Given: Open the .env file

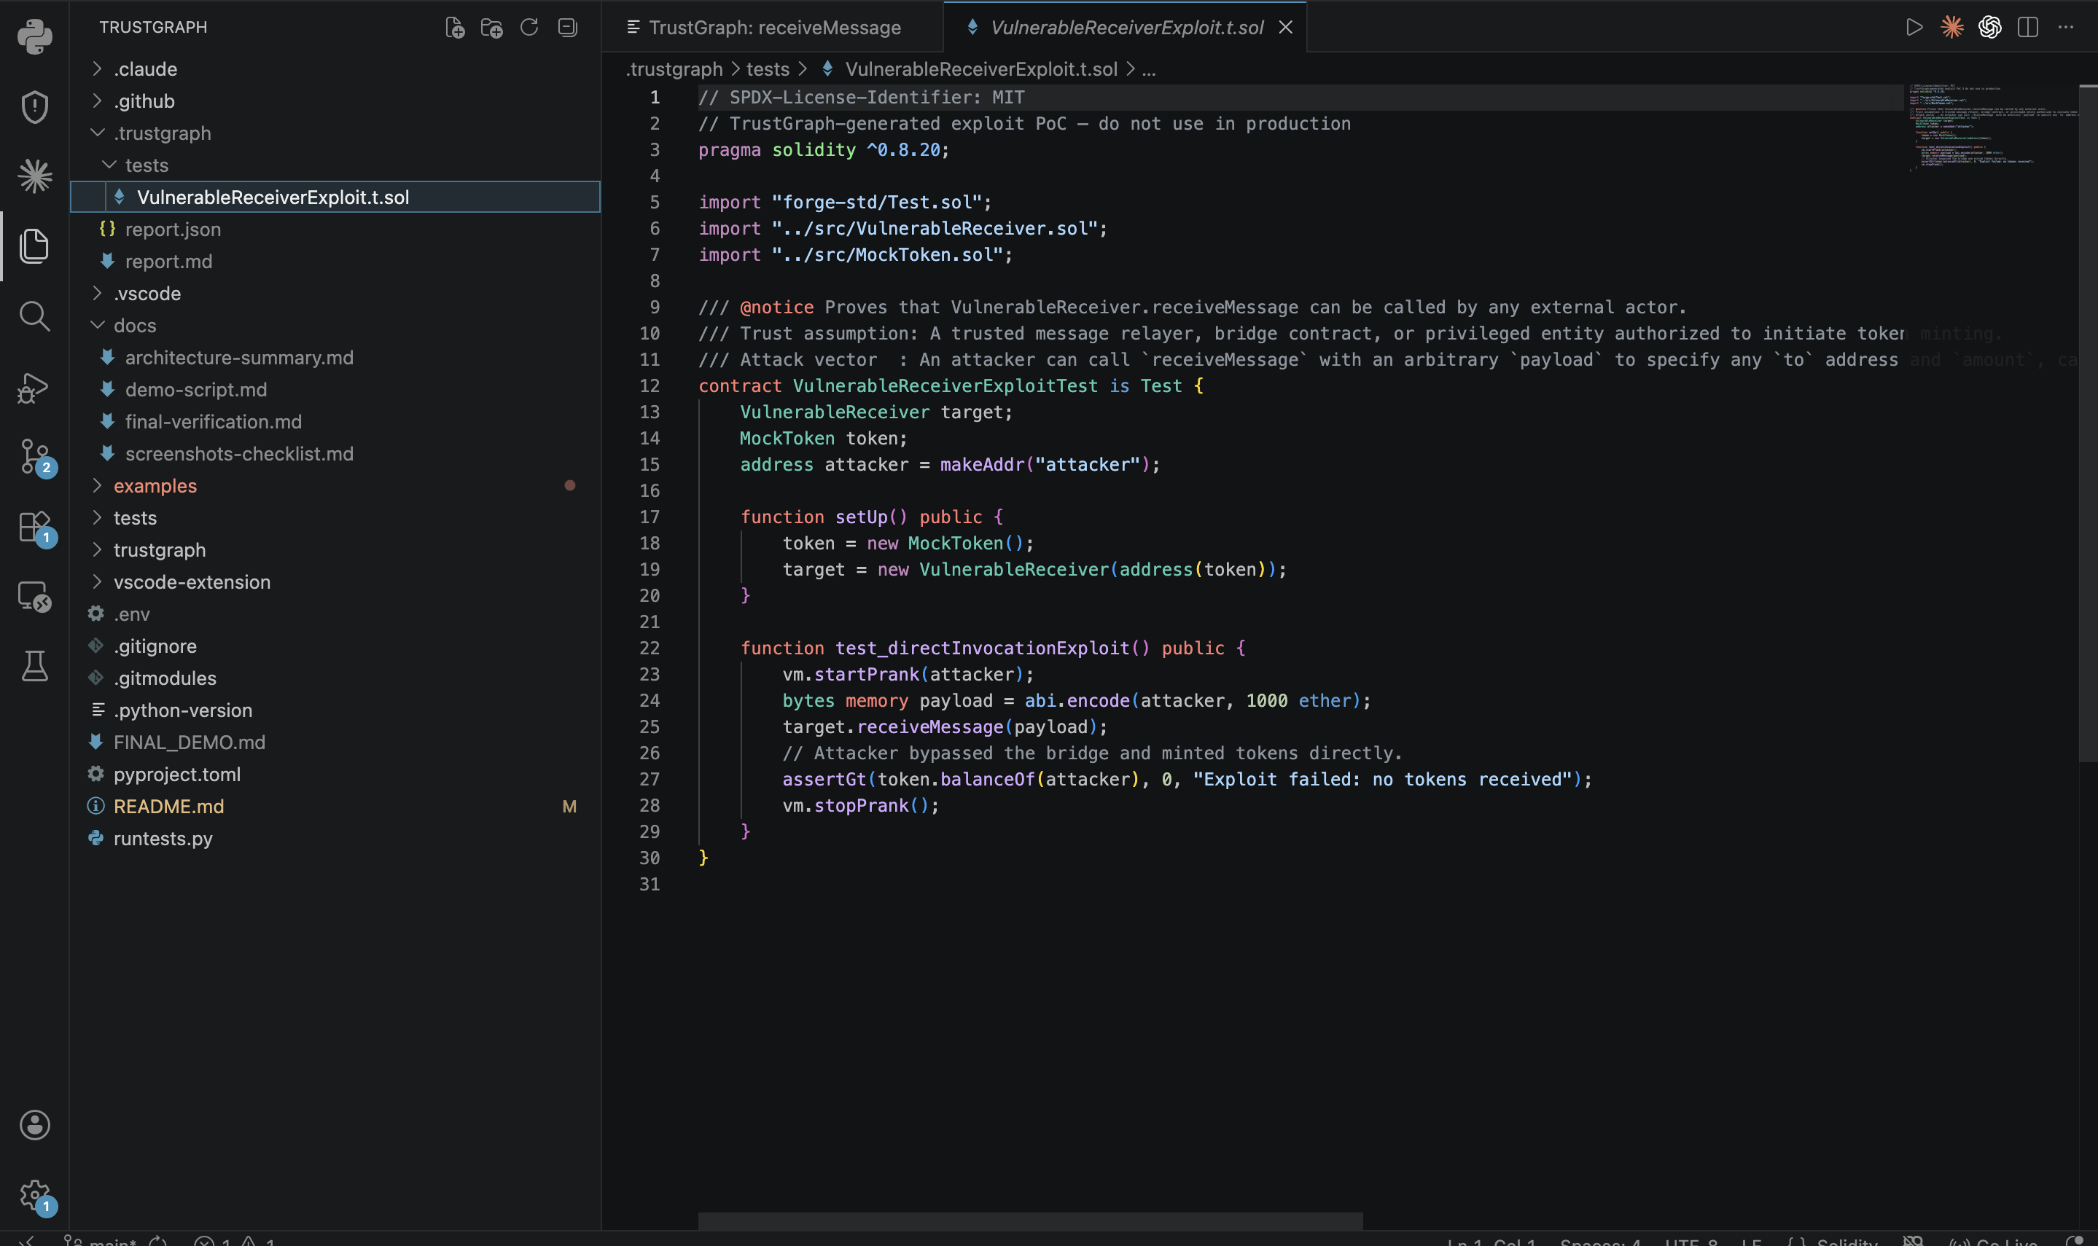Looking at the screenshot, I should [x=335, y=614].
